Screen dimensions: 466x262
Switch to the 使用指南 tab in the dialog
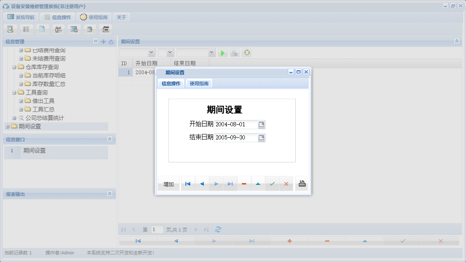[x=199, y=84]
